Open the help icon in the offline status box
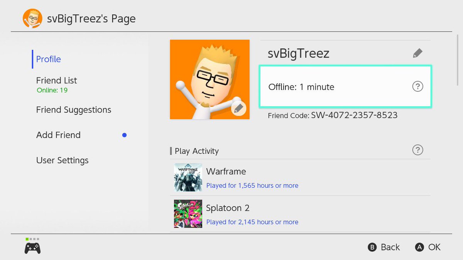This screenshot has height=260, width=463. tap(417, 87)
